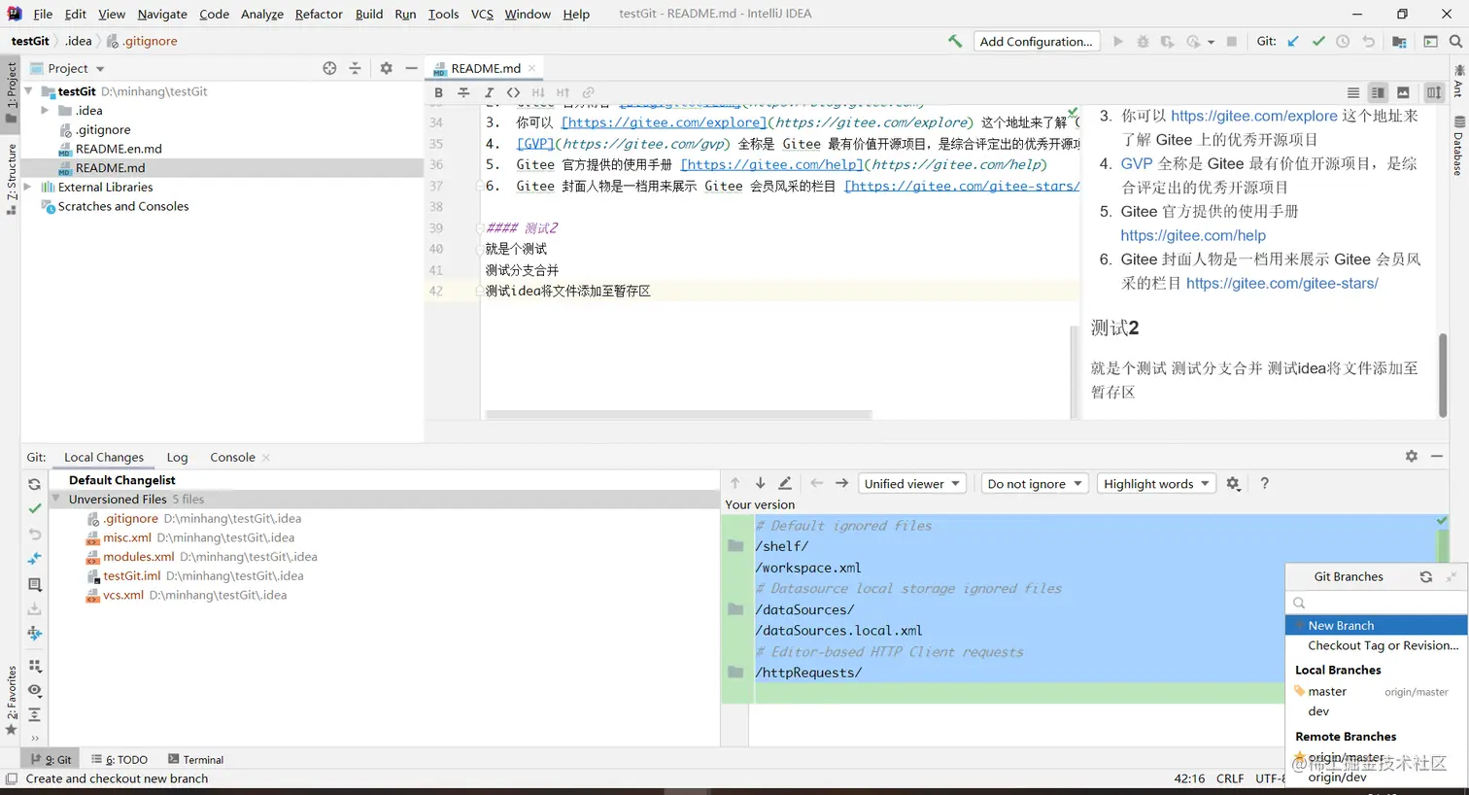Apply Bold formatting in markdown toolbar
Screen dimensions: 1469x795
tap(438, 92)
